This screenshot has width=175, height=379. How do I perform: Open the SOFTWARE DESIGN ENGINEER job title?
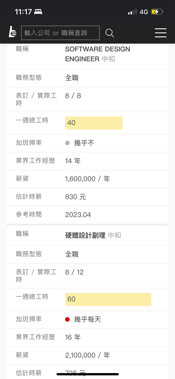coord(97,54)
